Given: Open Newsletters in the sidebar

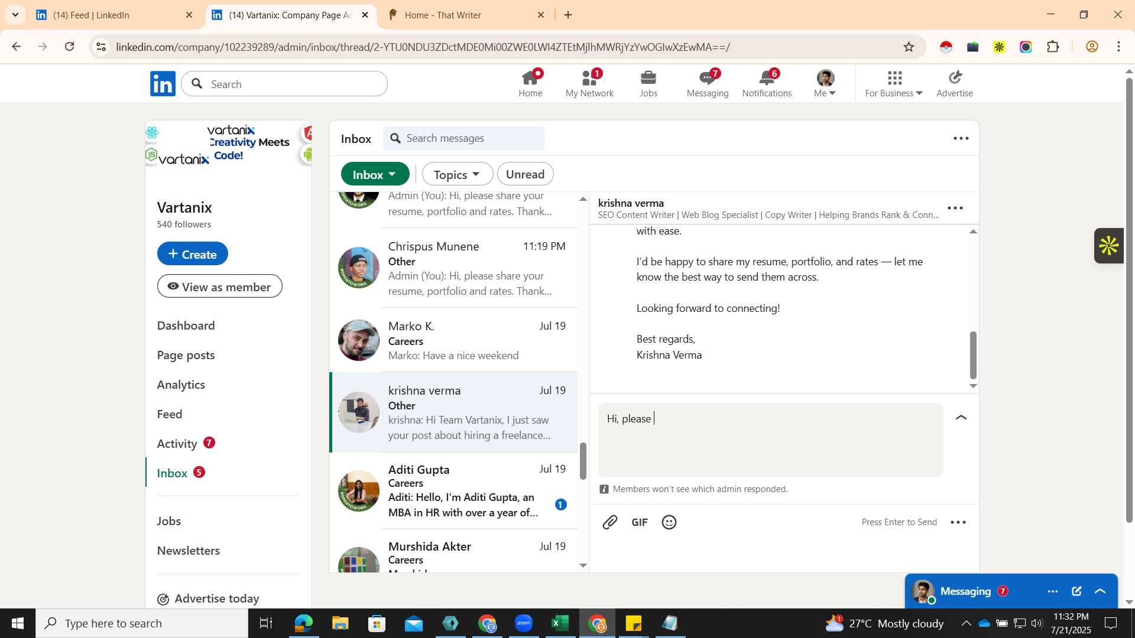Looking at the screenshot, I should coord(188,551).
